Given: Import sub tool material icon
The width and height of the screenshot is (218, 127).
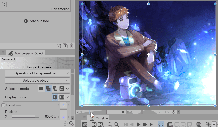Looking at the screenshot, I should tap(59, 46).
